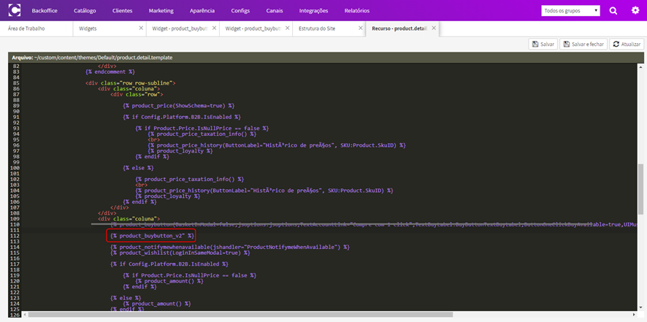Close the Widgets tab
The width and height of the screenshot is (647, 322).
(141, 28)
